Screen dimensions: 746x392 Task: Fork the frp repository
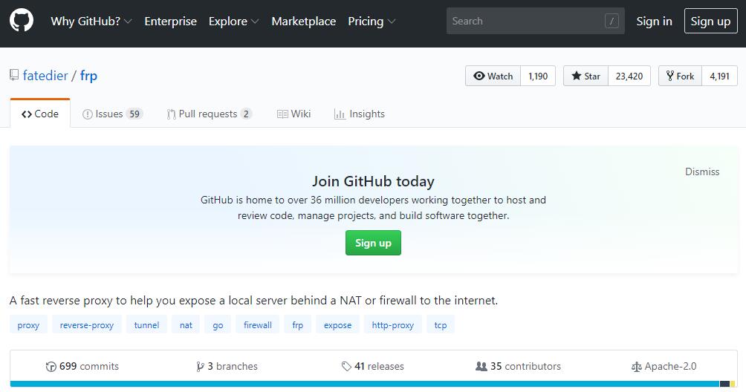point(680,76)
